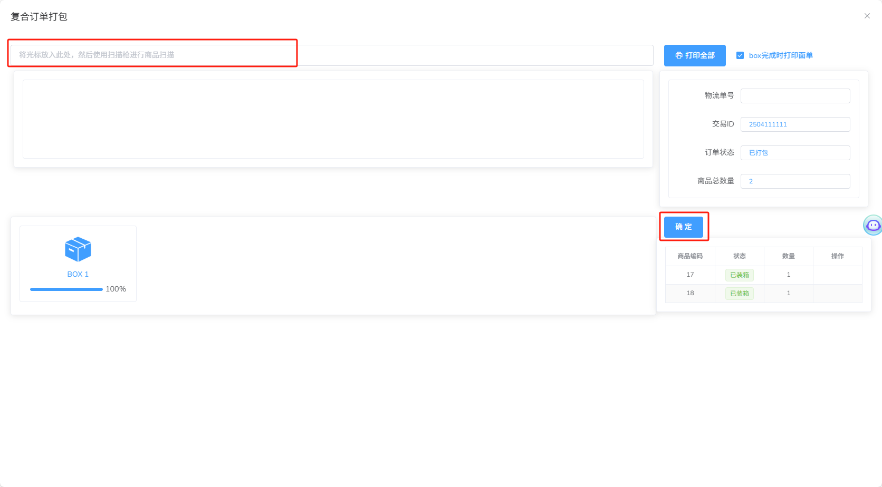This screenshot has width=882, height=487.
Task: Select the table row with 商品编码 18
Action: [764, 293]
